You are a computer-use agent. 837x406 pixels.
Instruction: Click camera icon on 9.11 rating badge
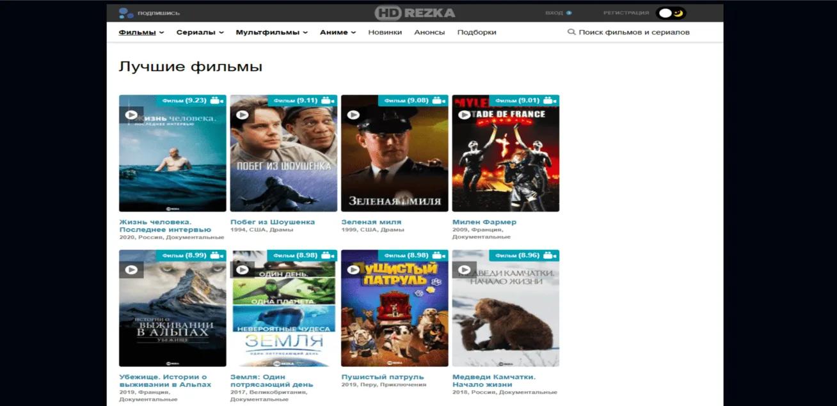coord(327,100)
